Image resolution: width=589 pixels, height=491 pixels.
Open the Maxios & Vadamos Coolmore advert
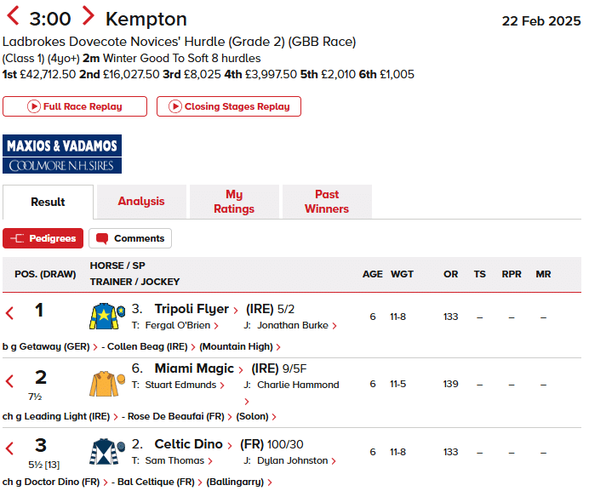pos(62,154)
